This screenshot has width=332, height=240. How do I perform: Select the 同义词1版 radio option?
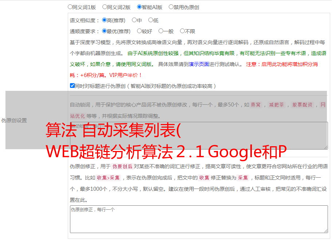pyautogui.click(x=70, y=7)
